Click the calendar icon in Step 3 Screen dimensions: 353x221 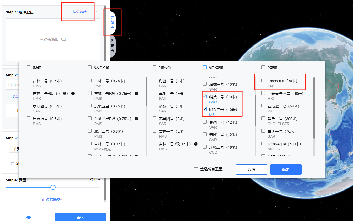click(13, 163)
